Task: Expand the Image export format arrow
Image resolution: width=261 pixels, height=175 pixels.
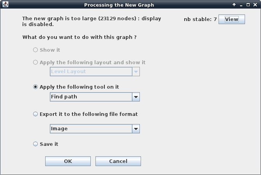Action: tap(136, 129)
